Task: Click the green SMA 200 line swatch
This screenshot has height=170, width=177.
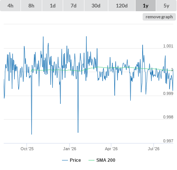Action: click(x=91, y=160)
